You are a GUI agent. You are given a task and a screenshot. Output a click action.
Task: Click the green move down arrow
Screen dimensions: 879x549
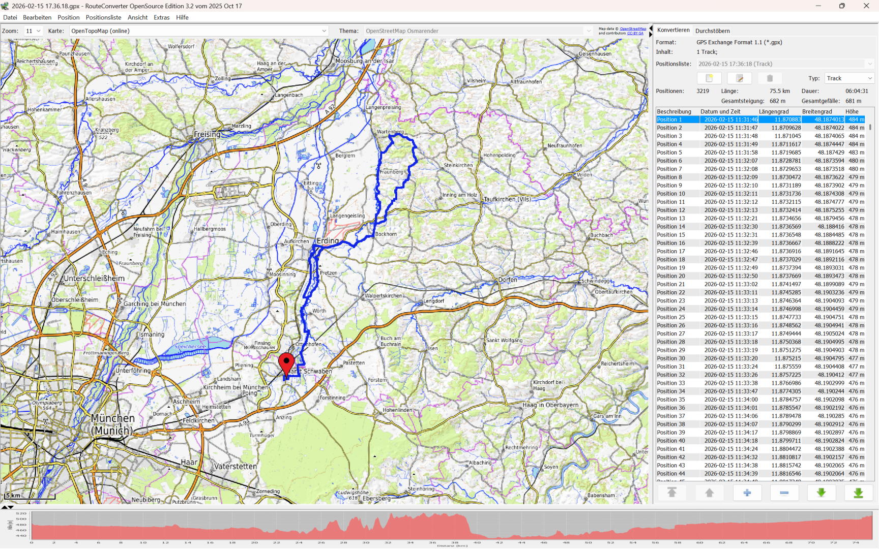point(821,493)
